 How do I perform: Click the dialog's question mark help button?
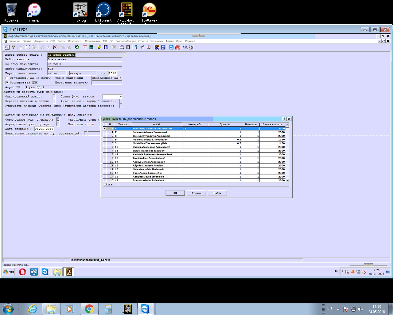tap(284, 119)
